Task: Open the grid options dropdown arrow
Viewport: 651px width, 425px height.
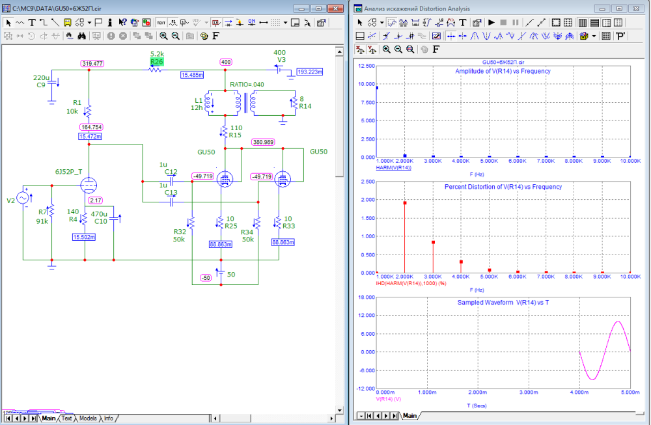Action: 285,22
